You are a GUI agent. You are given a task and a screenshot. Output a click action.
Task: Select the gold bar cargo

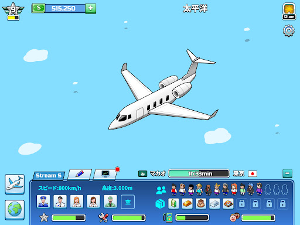pos(187,204)
